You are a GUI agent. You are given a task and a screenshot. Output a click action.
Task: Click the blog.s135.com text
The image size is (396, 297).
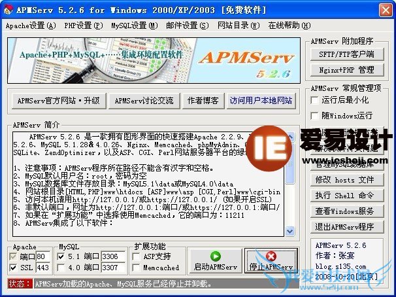(x=340, y=266)
